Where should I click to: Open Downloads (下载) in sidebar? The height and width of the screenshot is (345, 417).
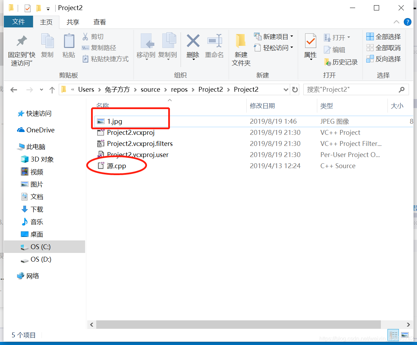32,210
